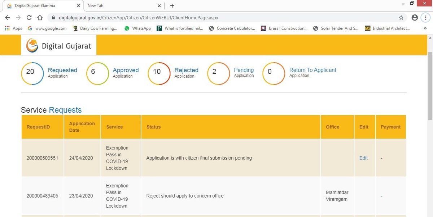Image resolution: width=433 pixels, height=217 pixels.
Task: Open Dairy Cow Farming bookmark
Action: tap(95, 28)
